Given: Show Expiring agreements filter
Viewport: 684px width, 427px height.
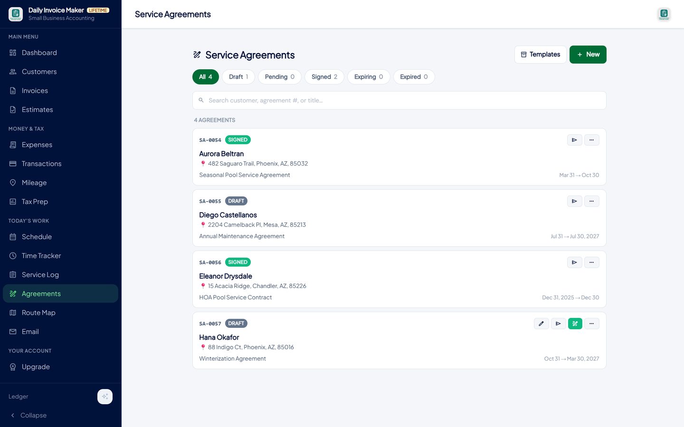Looking at the screenshot, I should 369,77.
